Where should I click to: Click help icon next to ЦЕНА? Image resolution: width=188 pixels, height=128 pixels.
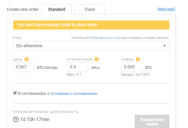[26, 59]
